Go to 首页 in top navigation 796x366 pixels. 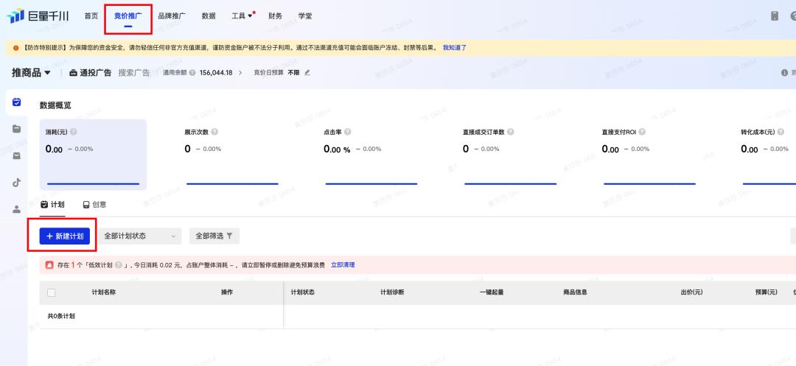click(x=91, y=15)
